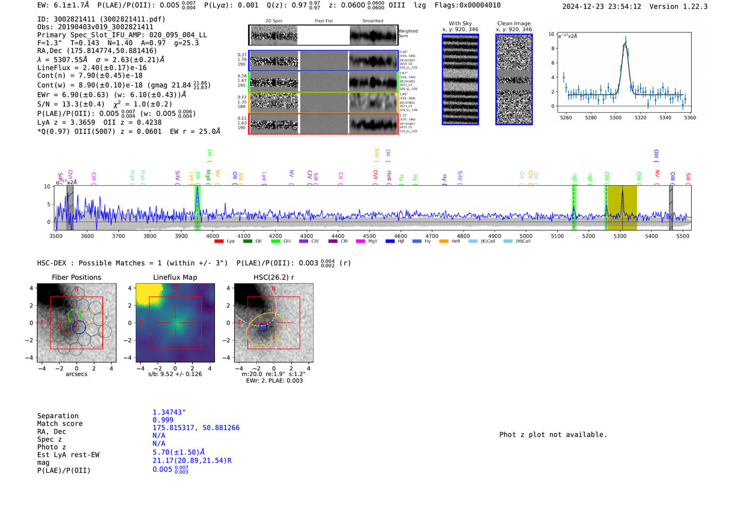Viewport: 745px width, 507px height.
Task: Click the red Lyα legend swatch
Action: pos(219,242)
